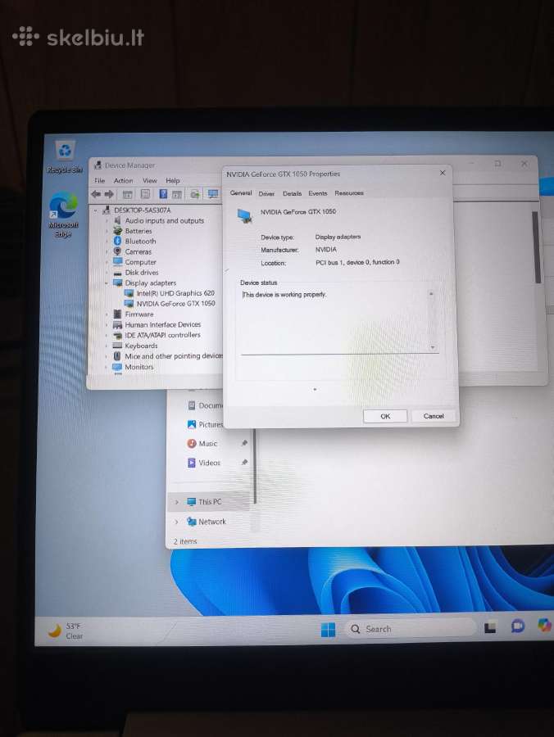Collapse the DESKTOP-5AS307A root node
The width and height of the screenshot is (554, 737).
coord(96,210)
